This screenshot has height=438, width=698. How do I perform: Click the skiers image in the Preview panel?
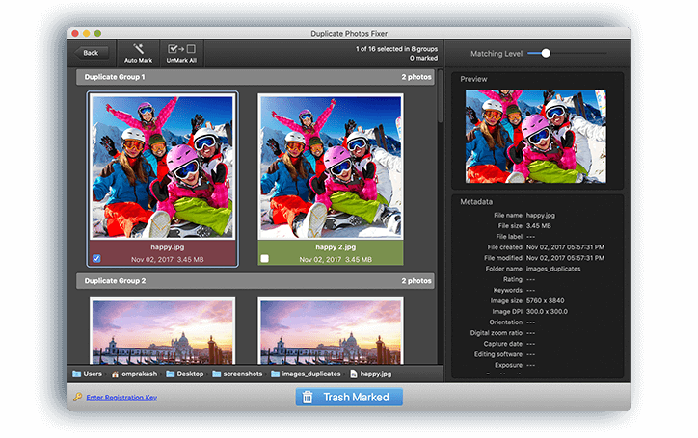(x=535, y=136)
